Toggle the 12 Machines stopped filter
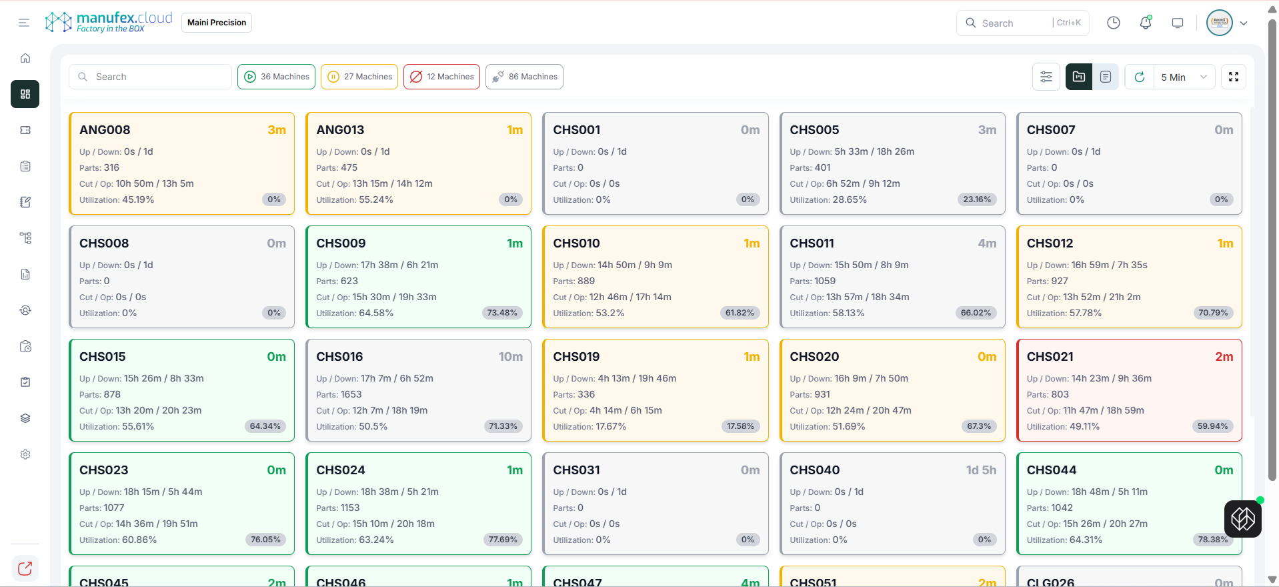1279x587 pixels. click(x=441, y=77)
